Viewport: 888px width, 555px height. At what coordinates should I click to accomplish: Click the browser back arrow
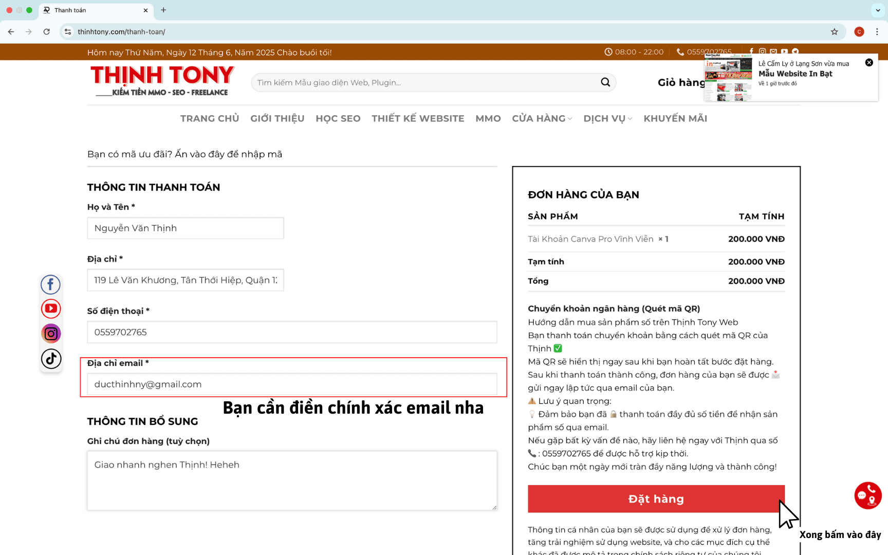click(11, 31)
